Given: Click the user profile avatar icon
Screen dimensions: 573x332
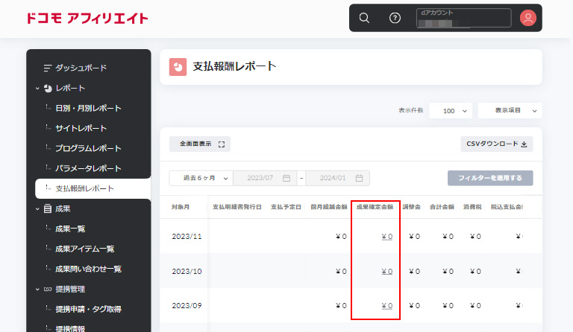Looking at the screenshot, I should tap(528, 18).
